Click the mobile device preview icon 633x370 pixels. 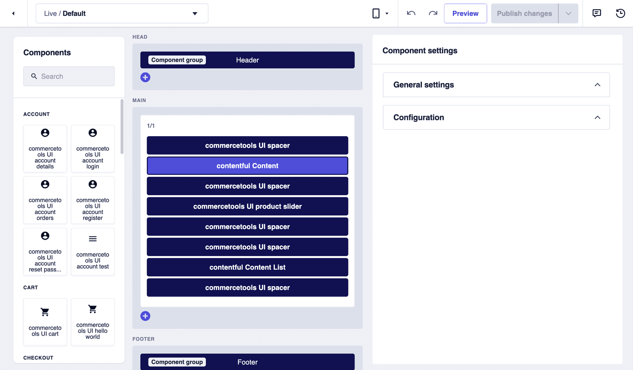click(x=377, y=13)
